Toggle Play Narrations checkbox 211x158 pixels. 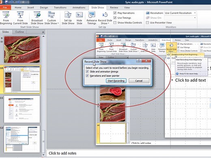point(115,13)
